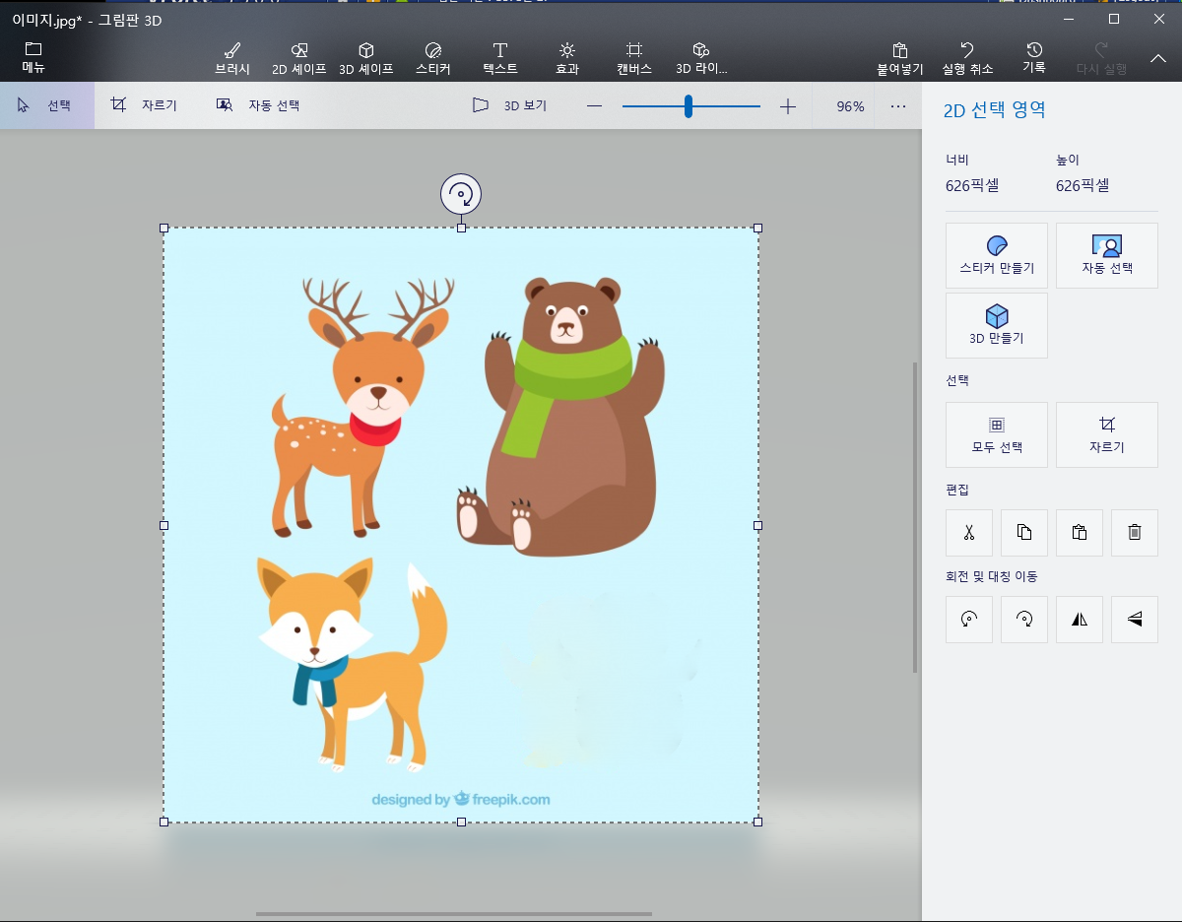Flip selection vertically
1182x922 pixels.
(1135, 620)
